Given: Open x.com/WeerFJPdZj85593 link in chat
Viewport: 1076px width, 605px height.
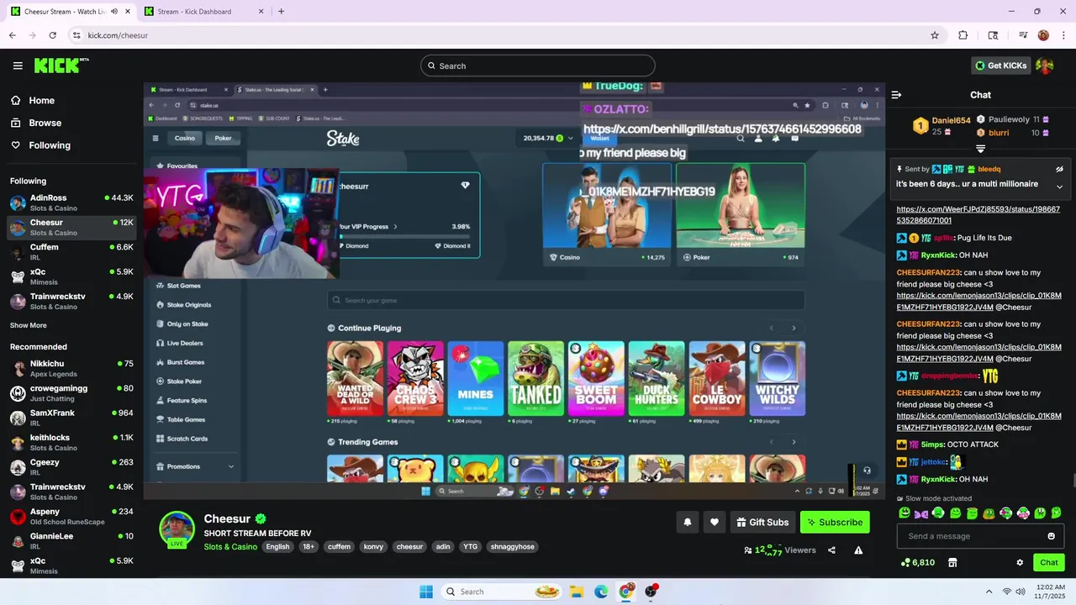Looking at the screenshot, I should (978, 215).
